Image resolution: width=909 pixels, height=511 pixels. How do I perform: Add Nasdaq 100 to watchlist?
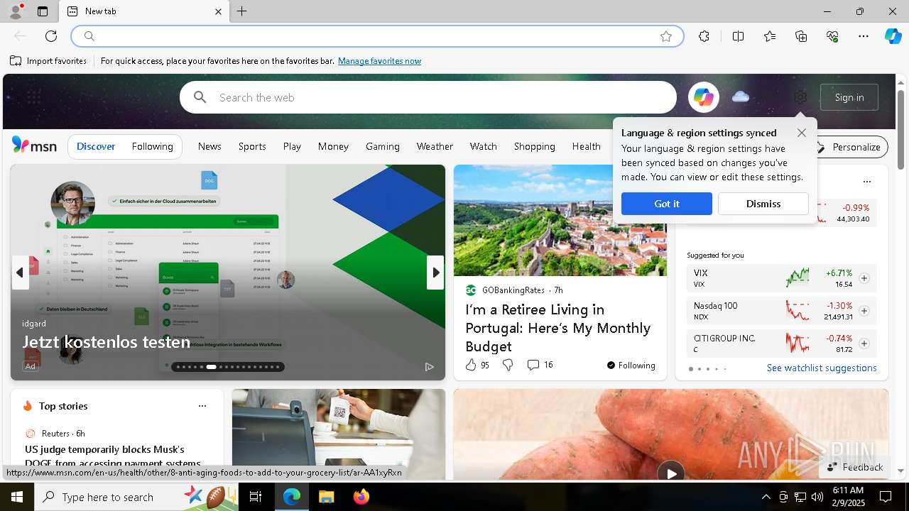coord(864,311)
